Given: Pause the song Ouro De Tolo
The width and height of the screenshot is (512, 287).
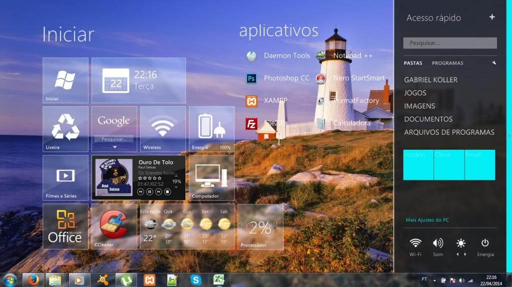Looking at the screenshot, I should tap(149, 192).
